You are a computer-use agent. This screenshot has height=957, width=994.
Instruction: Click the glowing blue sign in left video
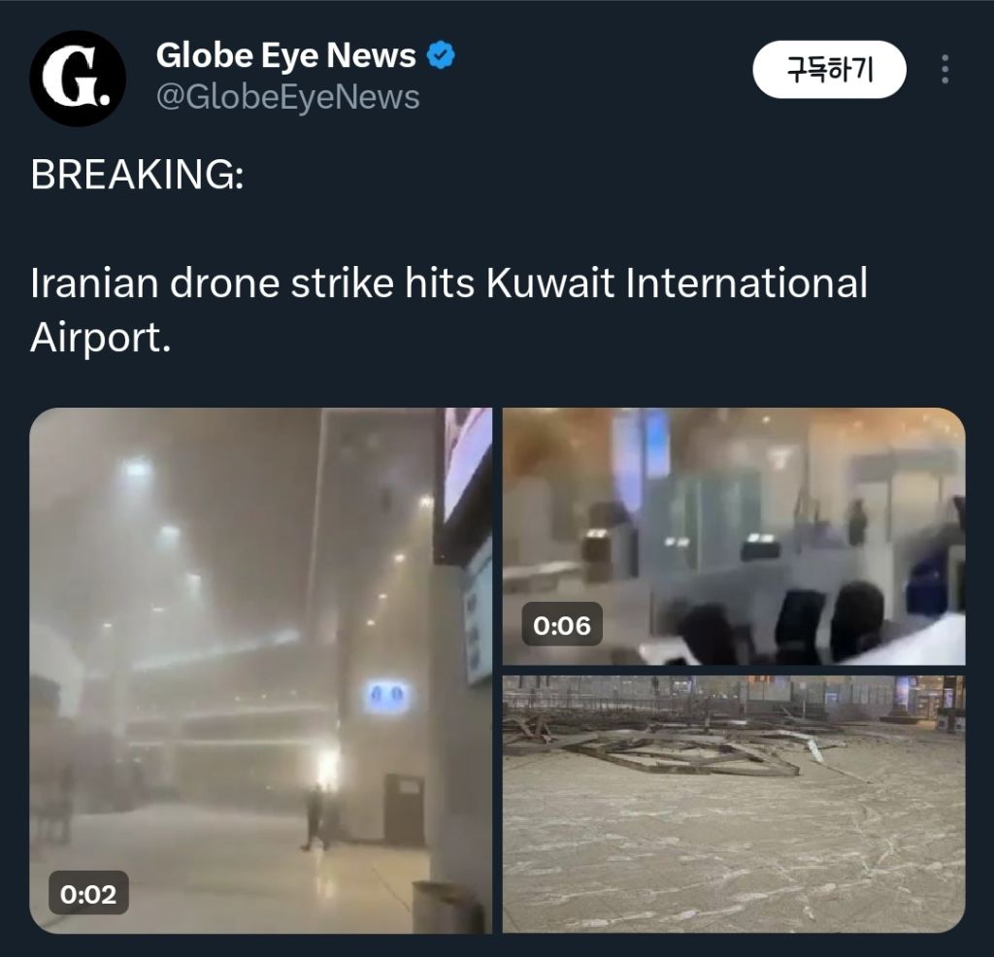(386, 696)
